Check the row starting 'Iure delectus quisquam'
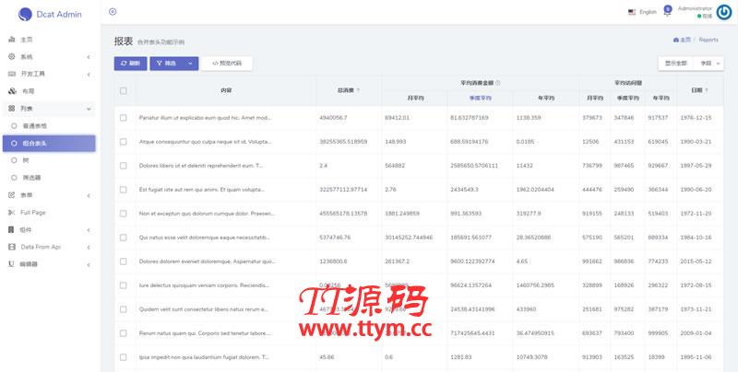Screen dimensions: 738x372 pyautogui.click(x=124, y=285)
